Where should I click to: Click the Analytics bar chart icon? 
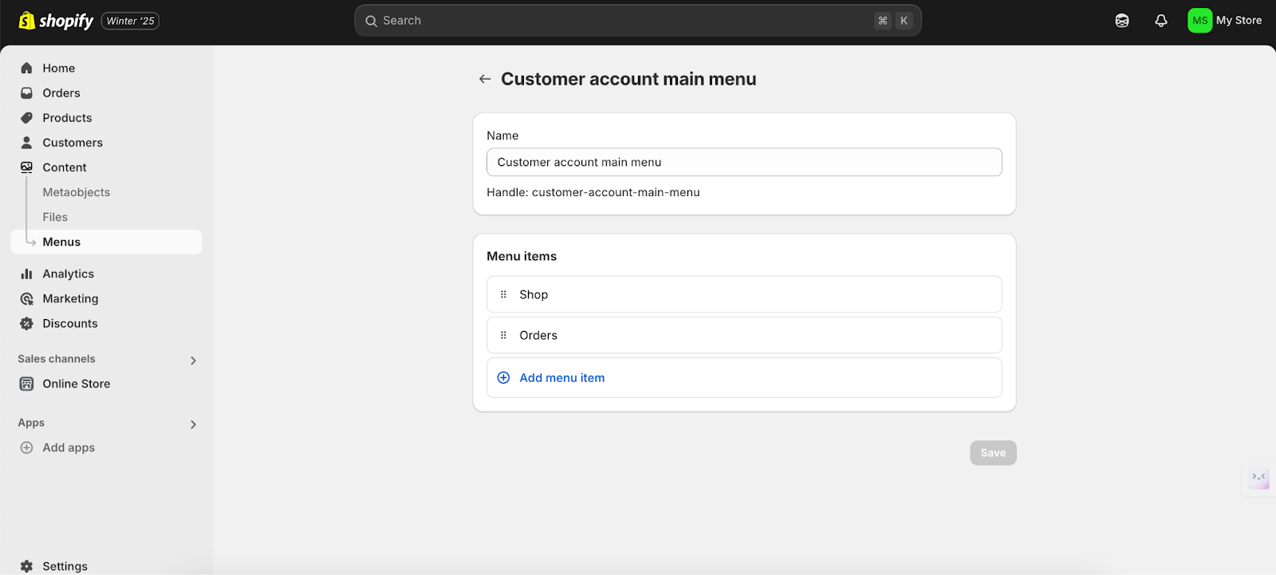tap(26, 274)
